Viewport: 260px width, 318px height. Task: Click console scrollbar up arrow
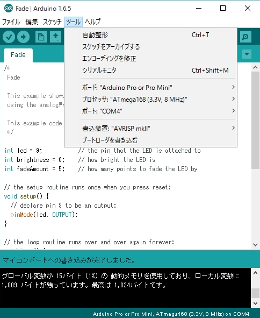point(255,273)
